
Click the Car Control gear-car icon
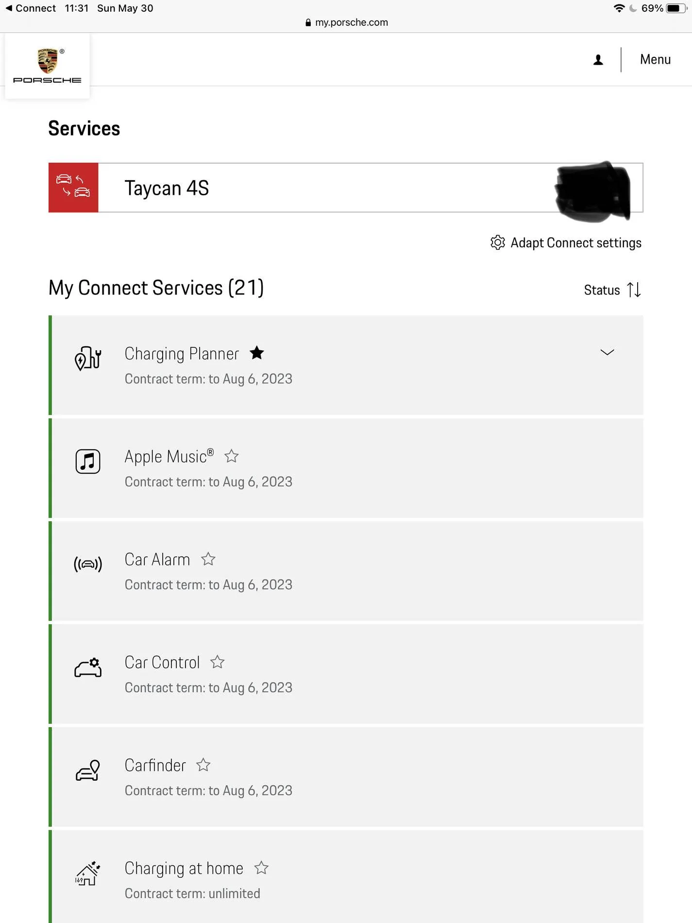(88, 667)
